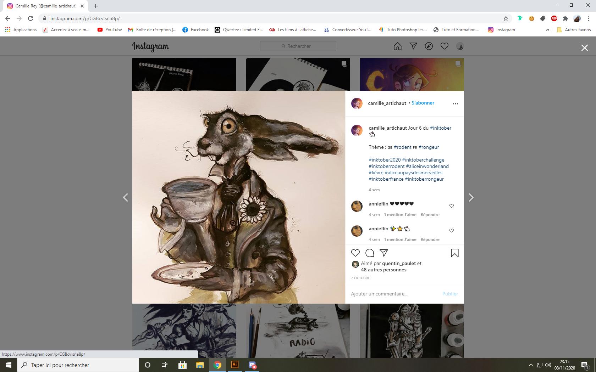Viewport: 596px width, 372px height.
Task: Open the Chrome extensions puzzle icon
Action: click(565, 18)
